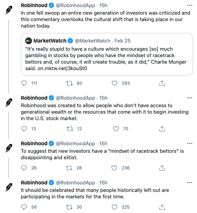
Task: Open Robinhood feather avatar on the last tweet
Action: coord(9,187)
